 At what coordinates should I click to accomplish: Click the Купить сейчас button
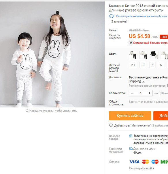coord(130,116)
